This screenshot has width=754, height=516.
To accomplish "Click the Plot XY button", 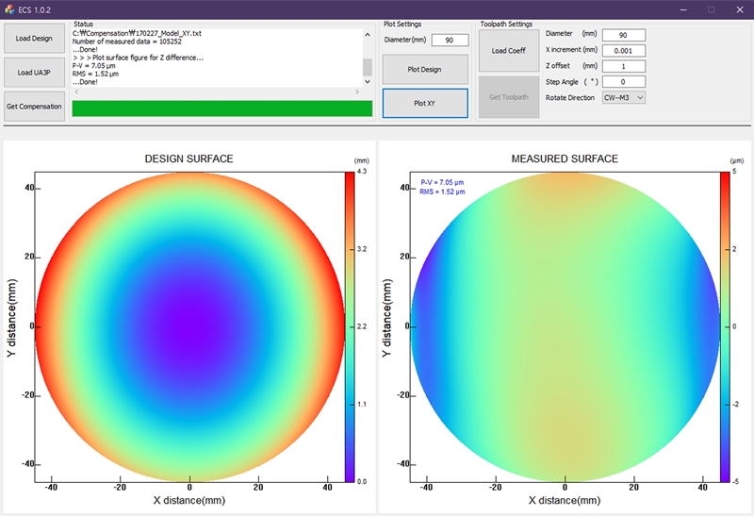I will (424, 103).
